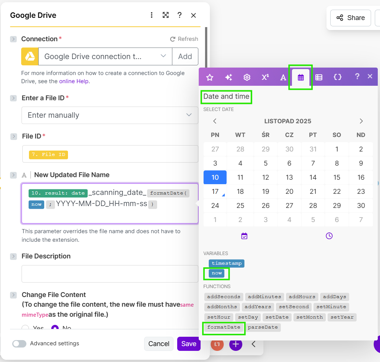Image resolution: width=380 pixels, height=362 pixels.
Task: Insert the parseDate function
Action: click(263, 327)
